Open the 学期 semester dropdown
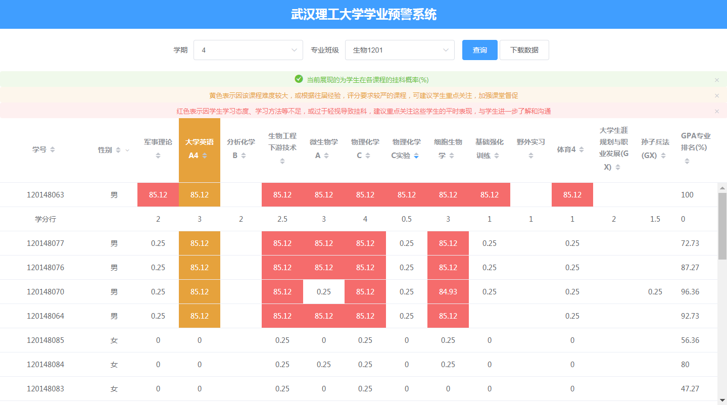This screenshot has height=405, width=727. [x=248, y=50]
